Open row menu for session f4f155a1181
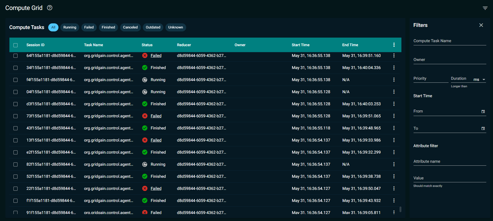This screenshot has width=493, height=221. pos(394,80)
